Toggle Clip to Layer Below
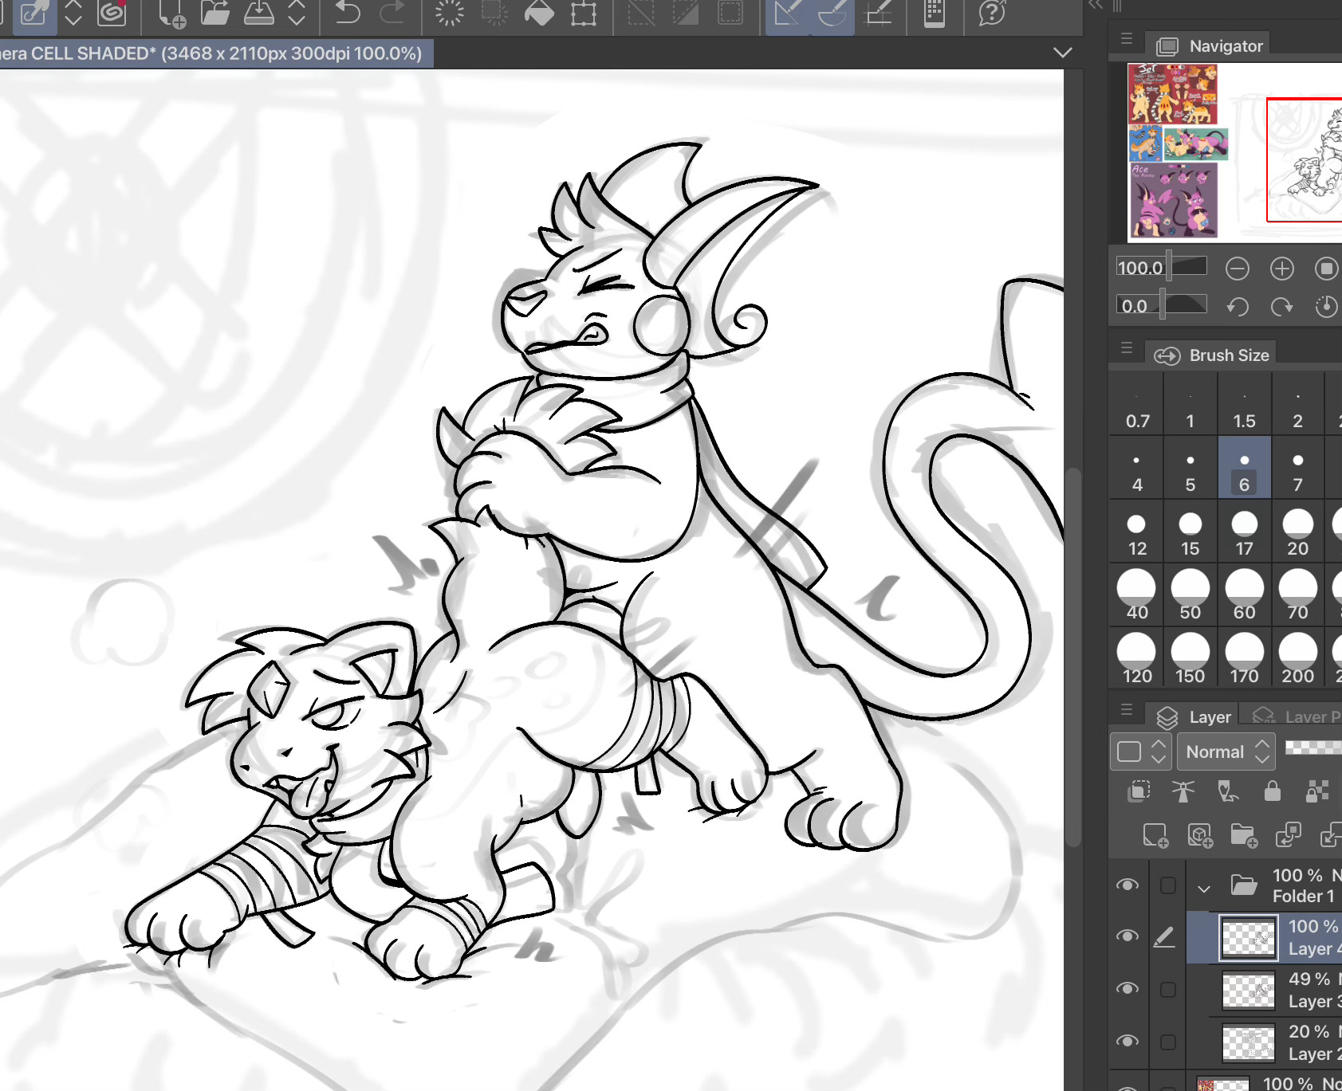 pyautogui.click(x=1139, y=791)
